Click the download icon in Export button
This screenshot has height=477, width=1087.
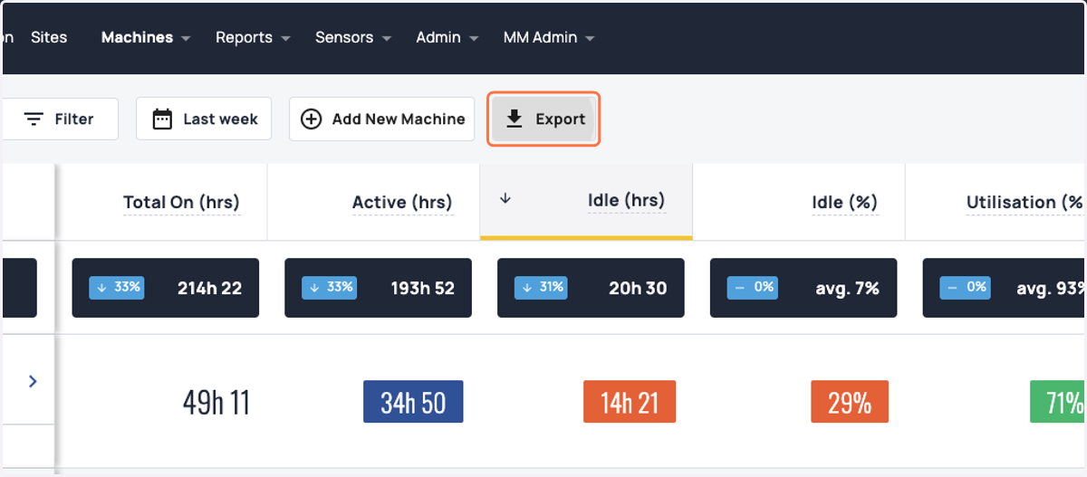[x=514, y=119]
